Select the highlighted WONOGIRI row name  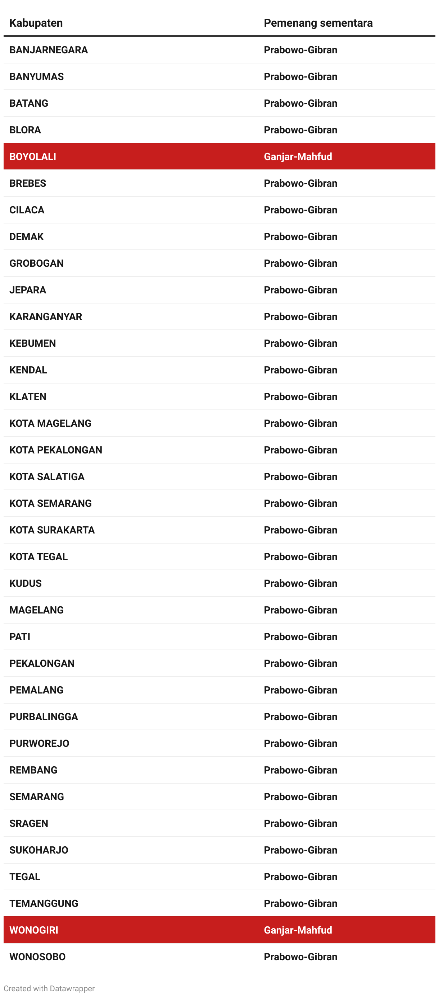point(33,930)
